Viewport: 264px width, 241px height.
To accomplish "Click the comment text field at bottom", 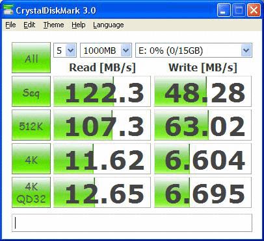I will (x=132, y=223).
